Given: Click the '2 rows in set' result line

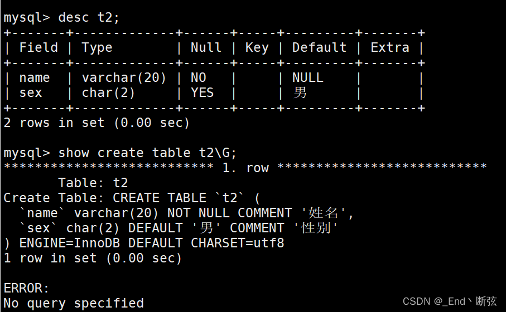Looking at the screenshot, I should tap(97, 123).
